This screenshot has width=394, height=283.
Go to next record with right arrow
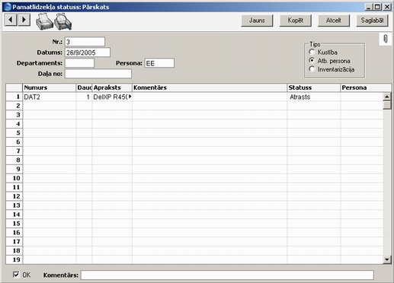[24, 20]
